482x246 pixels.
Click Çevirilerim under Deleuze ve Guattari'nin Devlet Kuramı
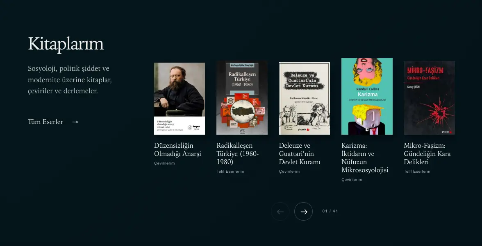[289, 172]
